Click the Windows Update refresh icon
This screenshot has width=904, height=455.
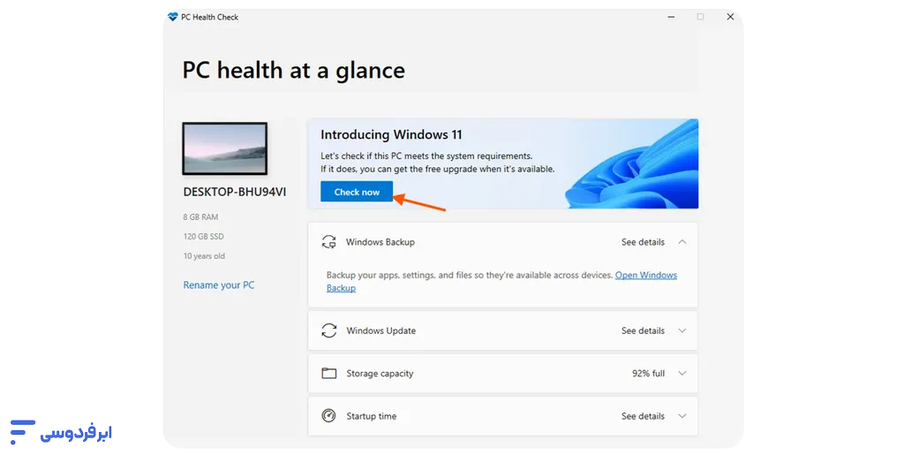click(x=328, y=331)
